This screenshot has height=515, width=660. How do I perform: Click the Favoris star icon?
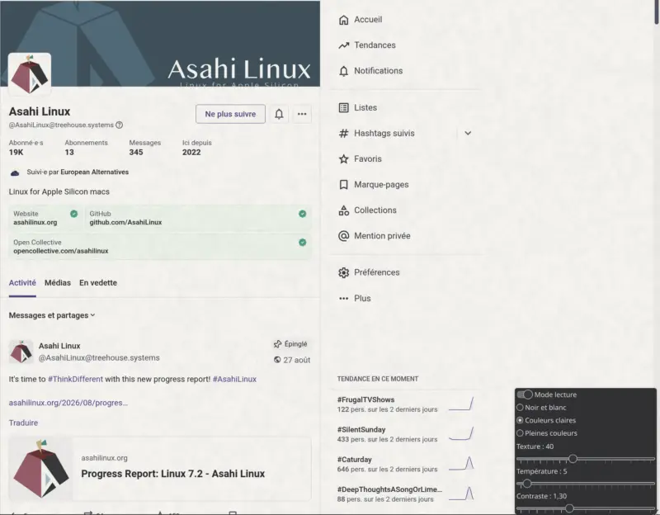(x=343, y=159)
